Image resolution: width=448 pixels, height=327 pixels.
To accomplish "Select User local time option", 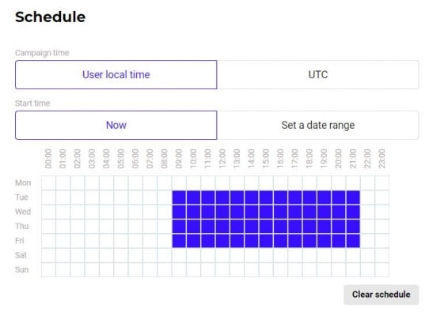I will click(116, 75).
